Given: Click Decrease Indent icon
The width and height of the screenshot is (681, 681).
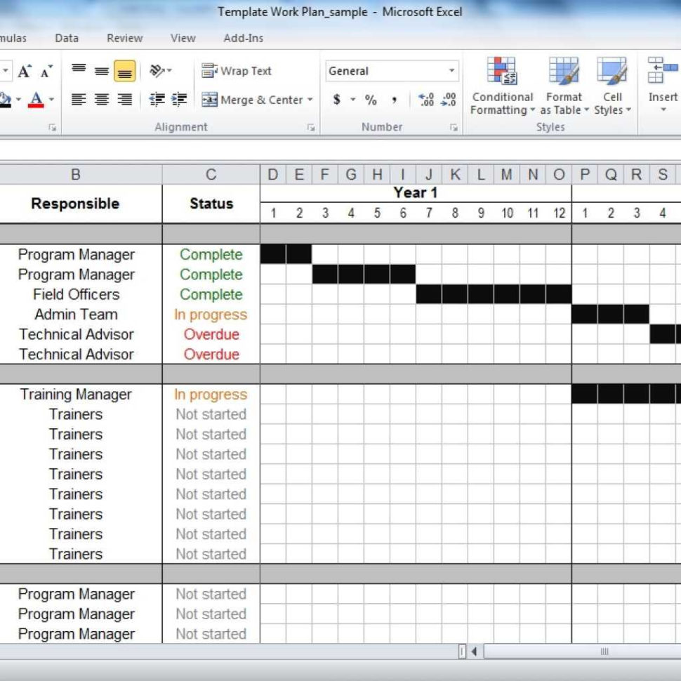Looking at the screenshot, I should pos(157,100).
